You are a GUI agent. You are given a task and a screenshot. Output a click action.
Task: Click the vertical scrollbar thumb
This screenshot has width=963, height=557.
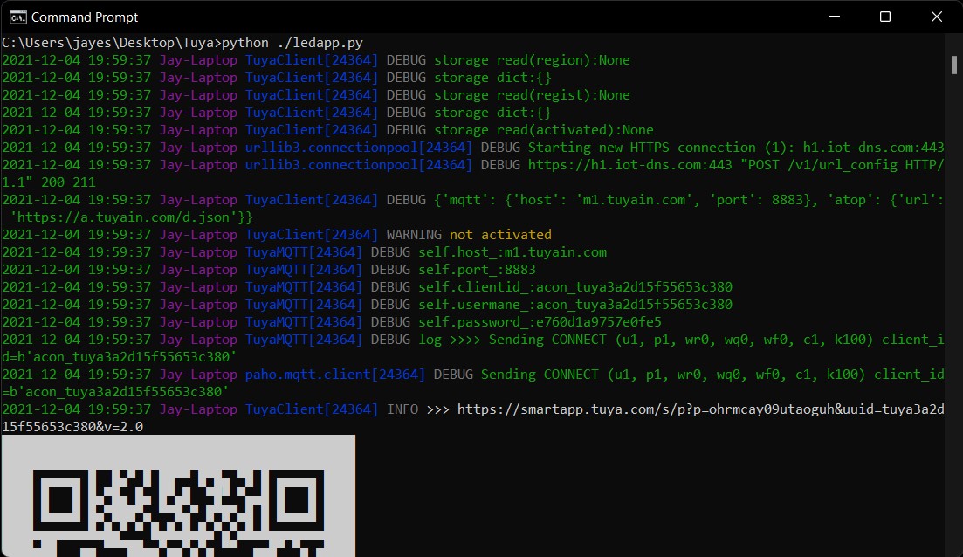tap(953, 65)
